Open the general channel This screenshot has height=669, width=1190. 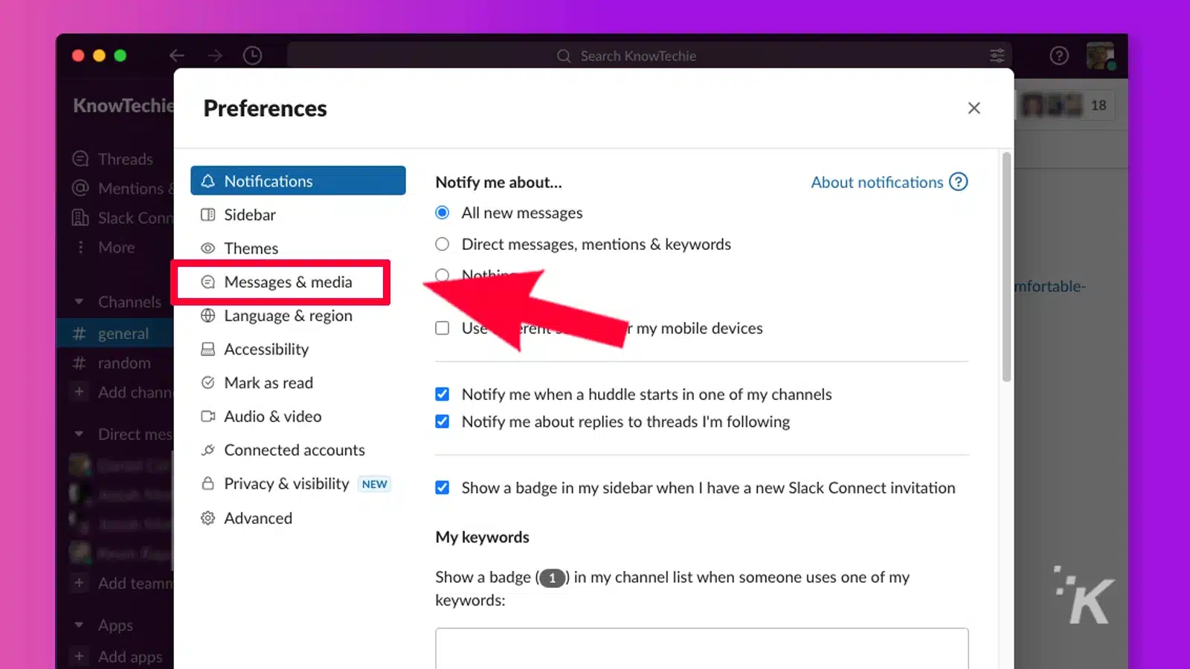click(x=115, y=334)
